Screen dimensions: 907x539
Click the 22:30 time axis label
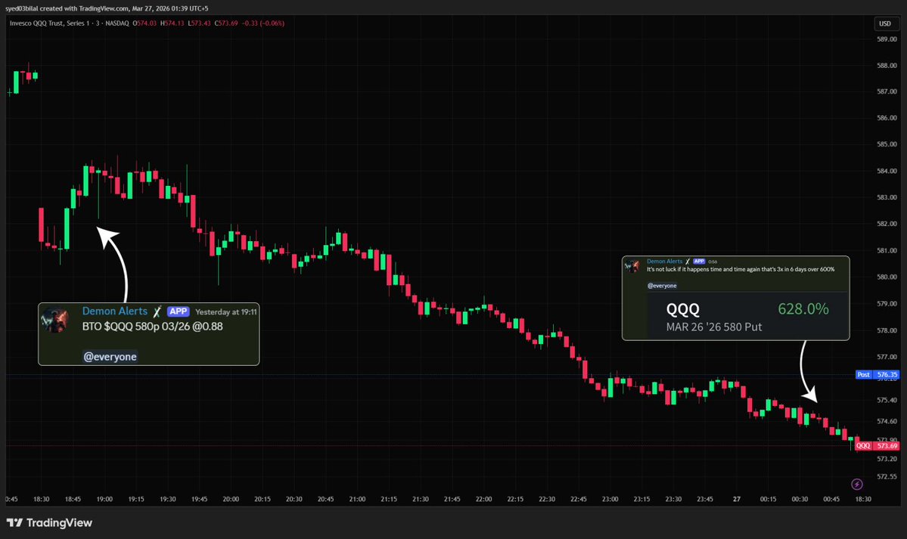547,499
